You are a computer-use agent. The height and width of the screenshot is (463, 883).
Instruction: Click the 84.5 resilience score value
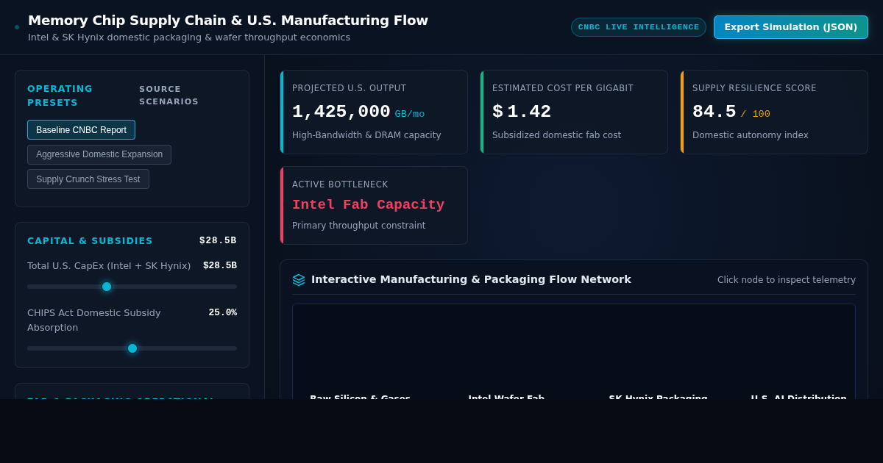pos(714,112)
